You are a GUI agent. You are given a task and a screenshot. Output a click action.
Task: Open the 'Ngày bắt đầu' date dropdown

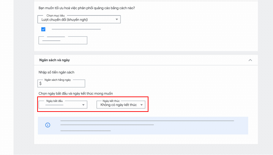tap(63, 105)
